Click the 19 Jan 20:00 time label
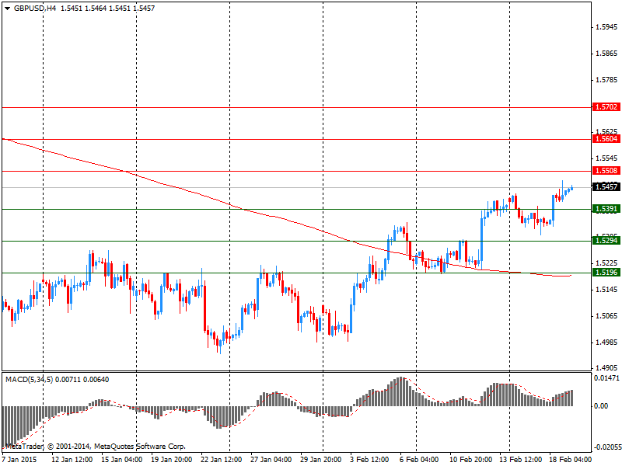The height and width of the screenshot is (466, 622). click(172, 460)
